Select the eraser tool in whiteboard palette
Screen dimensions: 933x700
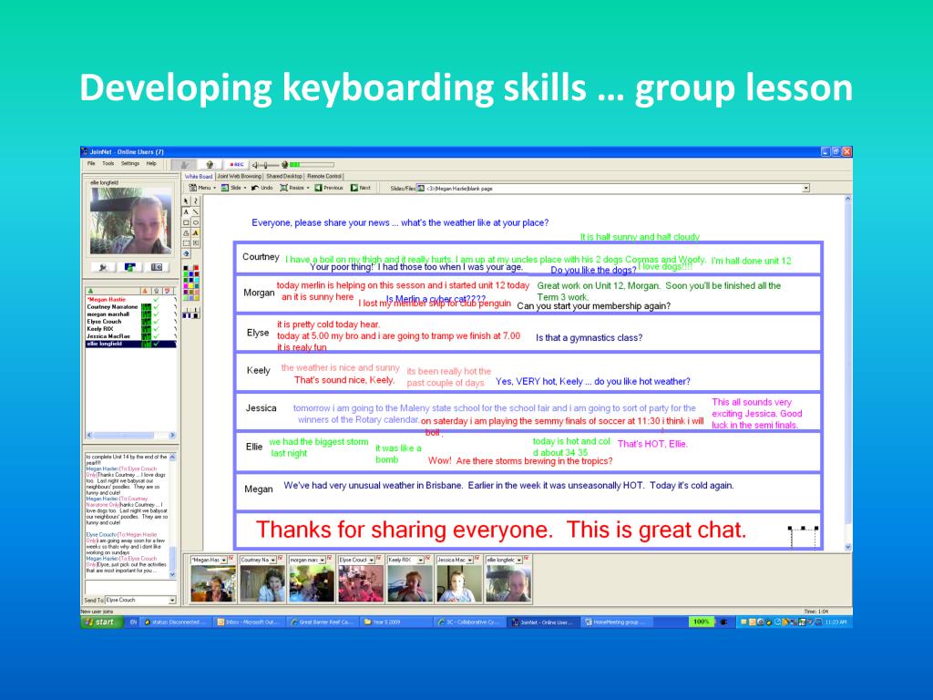pos(186,253)
